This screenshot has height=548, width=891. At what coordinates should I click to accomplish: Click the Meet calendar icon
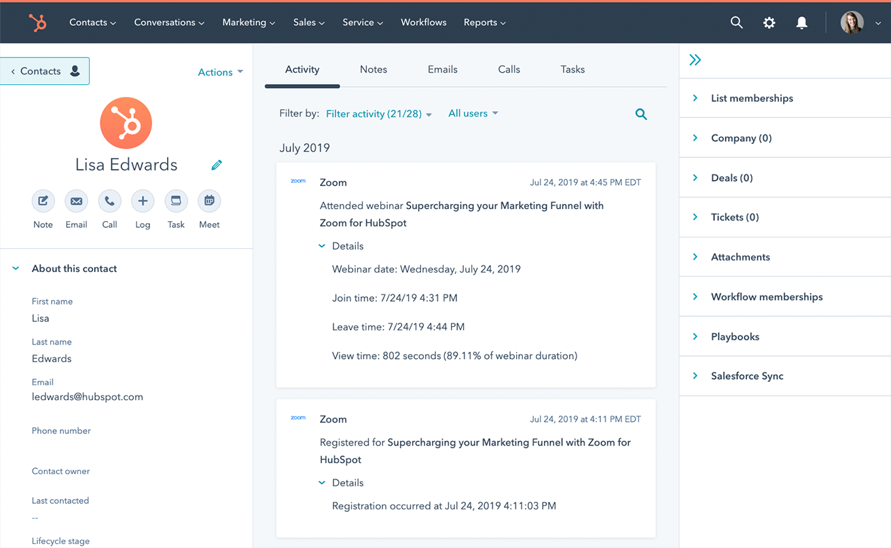209,201
